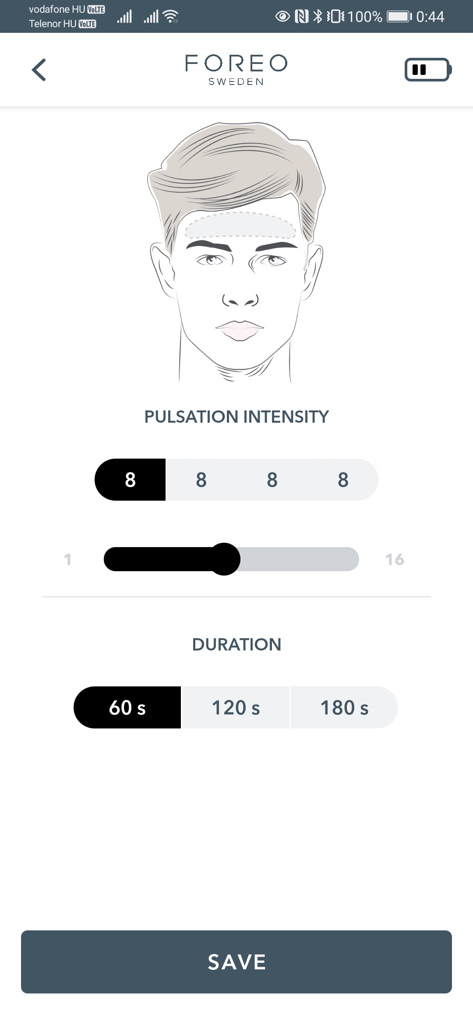Click the intensity slider handle
The image size is (473, 1025).
pos(224,559)
